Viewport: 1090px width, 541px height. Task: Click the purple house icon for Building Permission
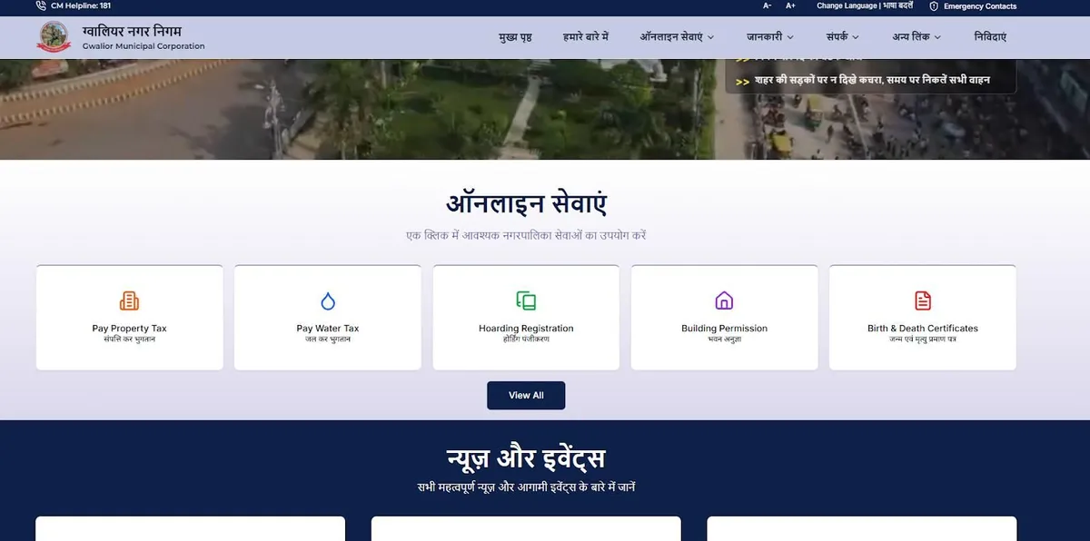point(724,300)
